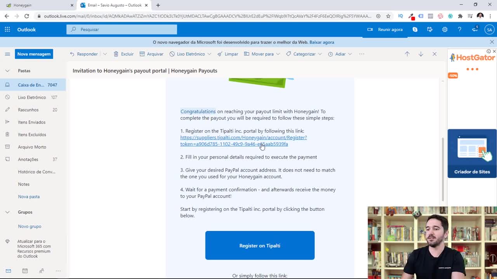Open the Rascunhos folder
The width and height of the screenshot is (497, 279).
click(x=33, y=110)
